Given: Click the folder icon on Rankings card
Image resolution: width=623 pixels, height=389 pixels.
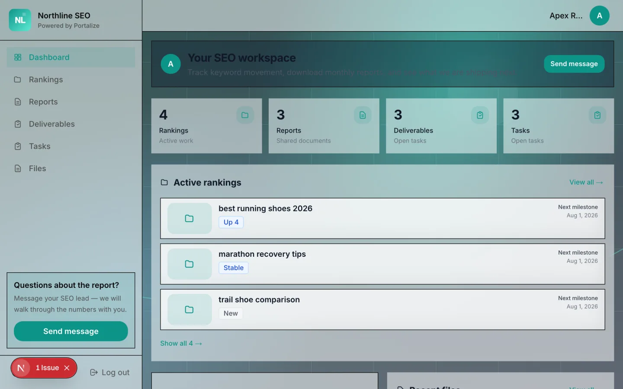Looking at the screenshot, I should point(245,115).
